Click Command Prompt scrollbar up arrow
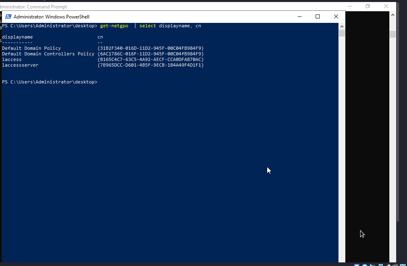 tap(393, 15)
